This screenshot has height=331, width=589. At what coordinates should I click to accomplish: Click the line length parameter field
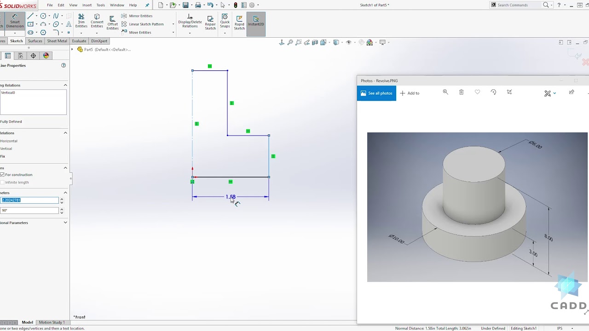pos(29,200)
